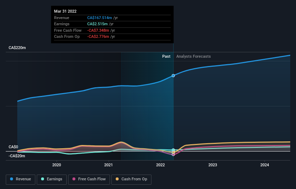Click the Earnings row label in tooltip
Image resolution: width=296 pixels, height=189 pixels.
pos(62,24)
